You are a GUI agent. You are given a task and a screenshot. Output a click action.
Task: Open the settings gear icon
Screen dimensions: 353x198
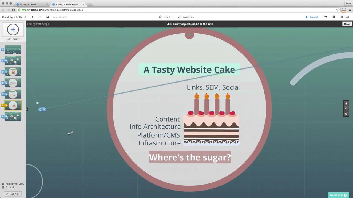pyautogui.click(x=334, y=17)
